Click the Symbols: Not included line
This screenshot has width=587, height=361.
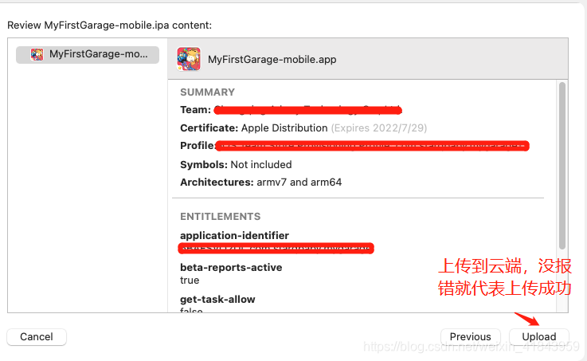236,165
